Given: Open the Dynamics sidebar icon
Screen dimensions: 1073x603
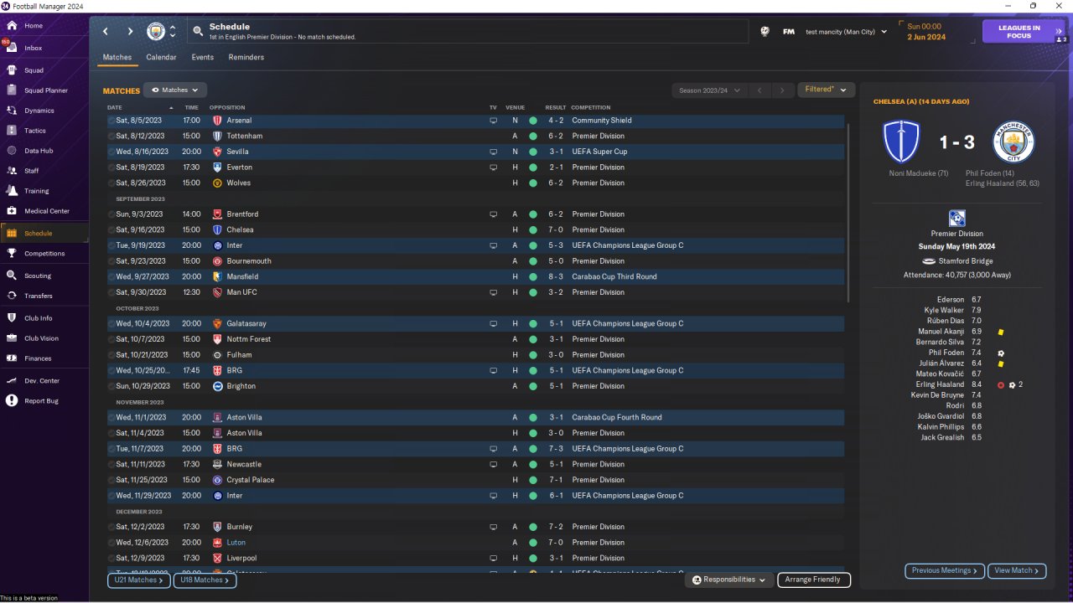Looking at the screenshot, I should click(12, 111).
